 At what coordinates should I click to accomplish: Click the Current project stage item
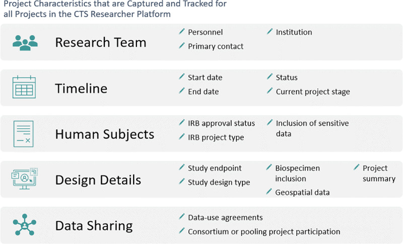point(313,92)
